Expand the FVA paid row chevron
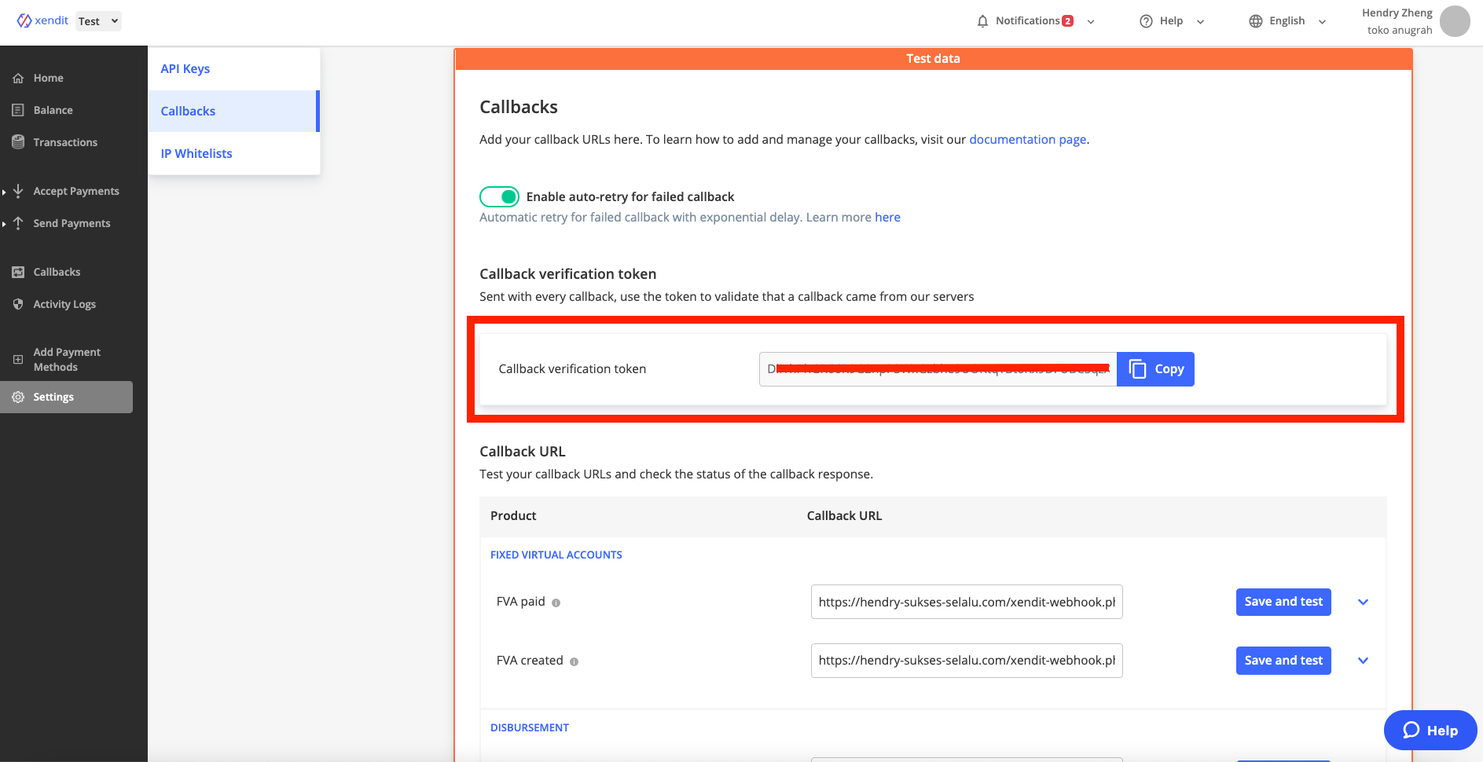Viewport: 1483px width, 762px height. pos(1363,603)
